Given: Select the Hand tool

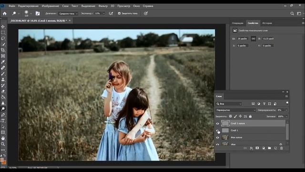Looking at the screenshot, I should point(3,138).
